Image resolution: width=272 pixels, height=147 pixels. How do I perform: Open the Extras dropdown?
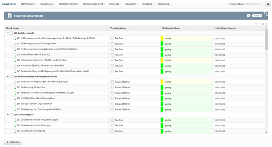point(257,16)
